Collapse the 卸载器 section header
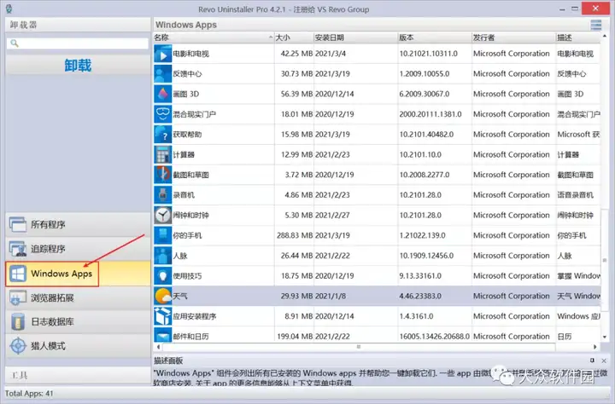This screenshot has height=404, width=615. point(78,25)
